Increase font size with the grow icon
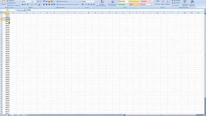Image resolution: width=206 pixels, height=116 pixels. (38, 1)
